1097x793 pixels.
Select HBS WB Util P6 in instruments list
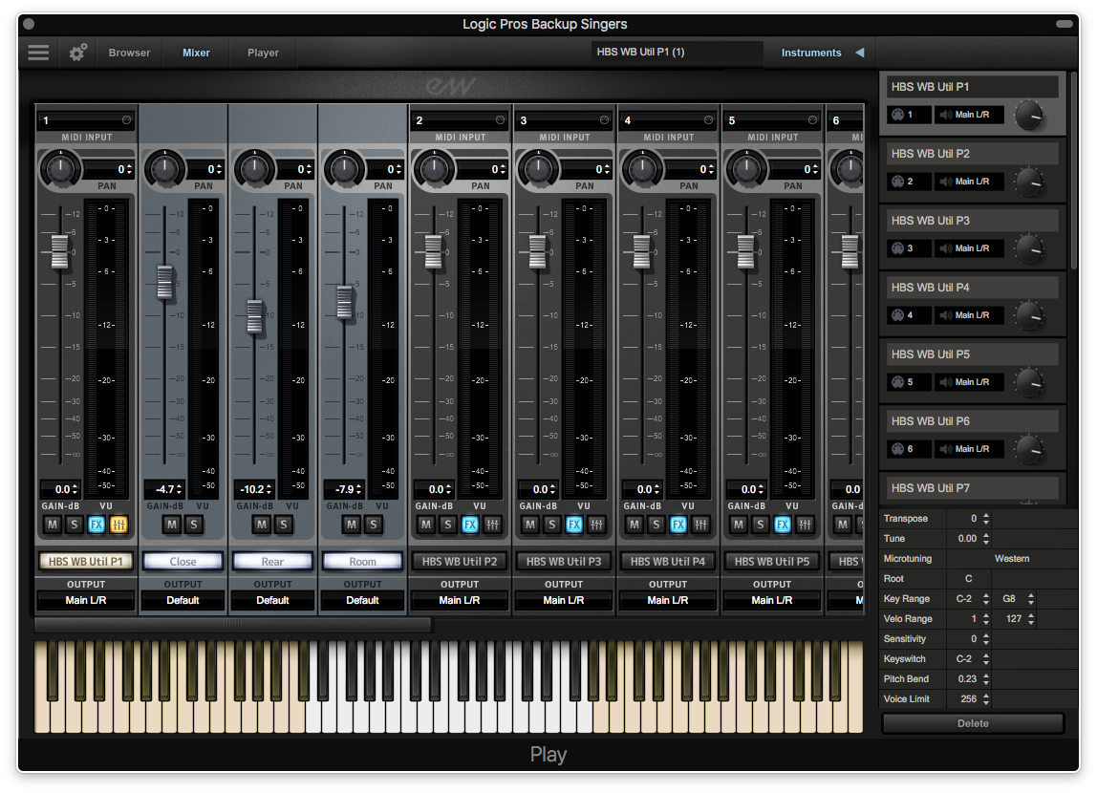point(973,421)
